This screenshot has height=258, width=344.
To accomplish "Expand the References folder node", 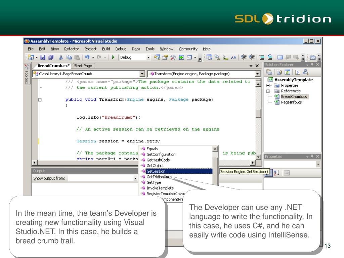I will (268, 91).
